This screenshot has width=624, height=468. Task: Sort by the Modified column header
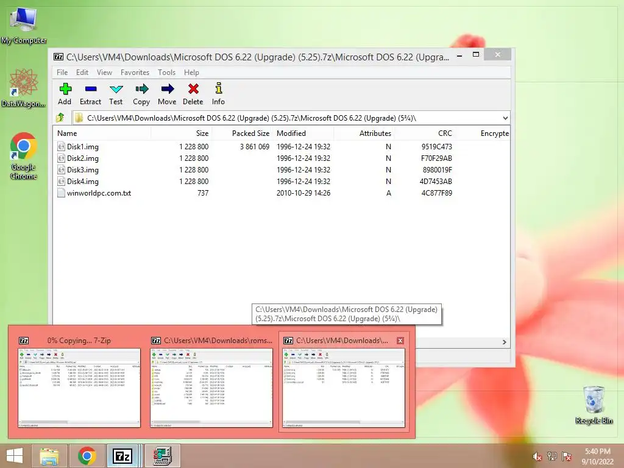pos(303,133)
